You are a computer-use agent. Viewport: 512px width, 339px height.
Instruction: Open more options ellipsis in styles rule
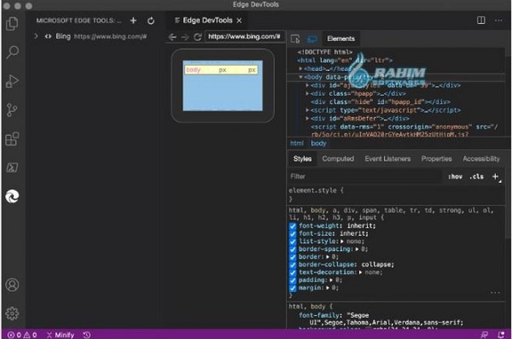(495, 292)
